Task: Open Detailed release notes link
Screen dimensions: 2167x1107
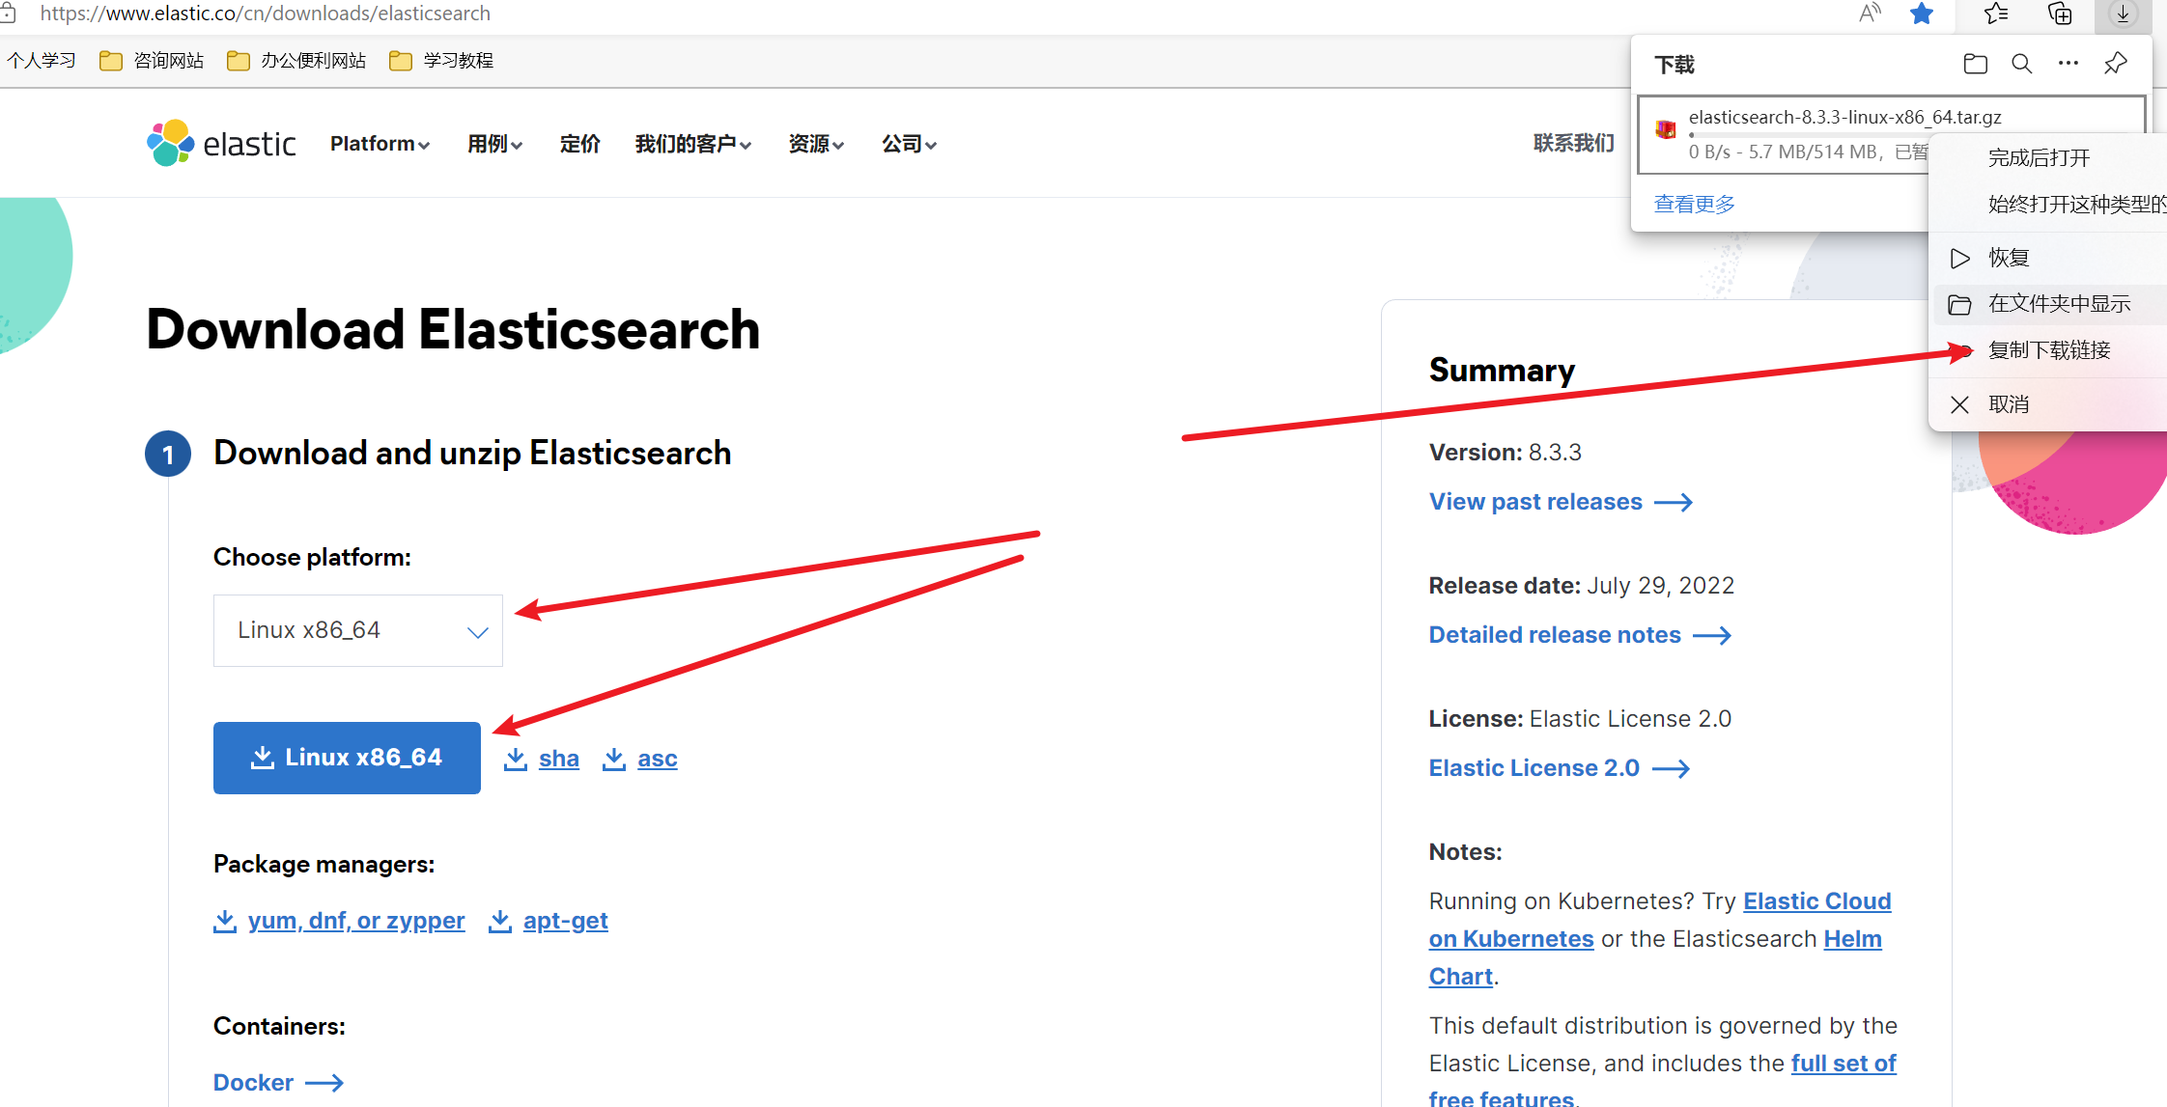Action: 1580,635
